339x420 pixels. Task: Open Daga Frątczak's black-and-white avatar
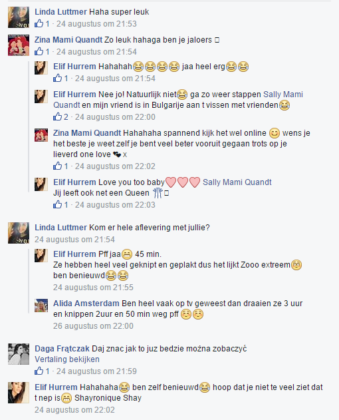[x=19, y=354]
